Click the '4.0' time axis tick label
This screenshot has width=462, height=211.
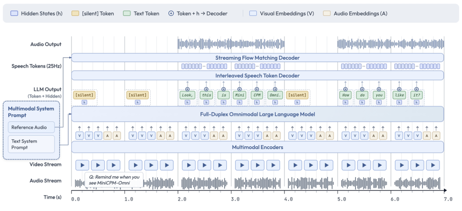[x=288, y=199]
